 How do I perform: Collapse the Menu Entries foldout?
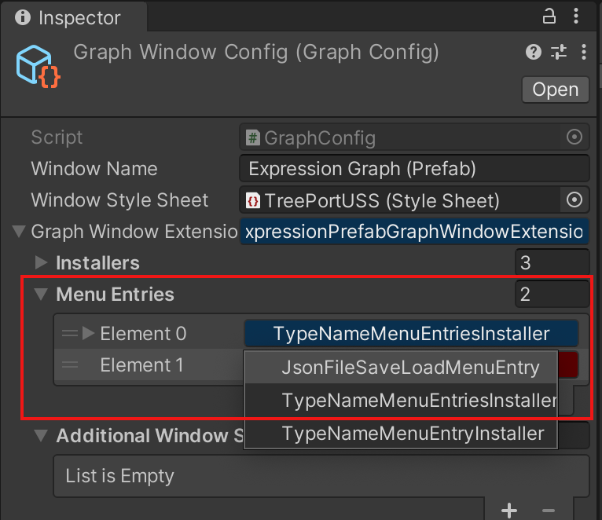(41, 295)
